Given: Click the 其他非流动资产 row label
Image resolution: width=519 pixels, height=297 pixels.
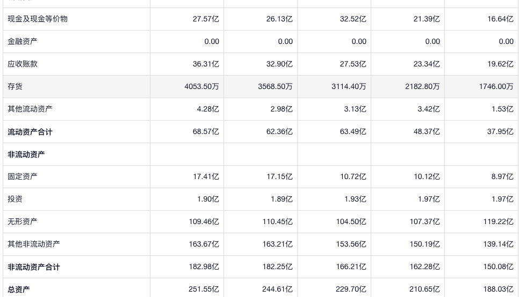Looking at the screenshot, I should point(34,244).
